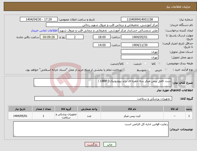Click the table date cell 1404/05/01
This screenshot has width=197, height=151.
[x=20, y=116]
